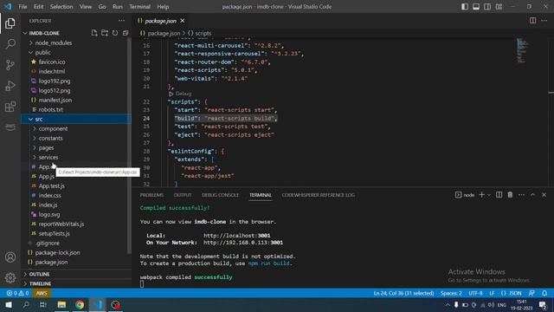This screenshot has width=554, height=312.
Task: Open the npm run build link in terminal
Action: point(269,263)
